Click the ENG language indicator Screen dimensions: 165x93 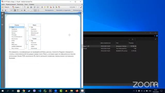150,91
